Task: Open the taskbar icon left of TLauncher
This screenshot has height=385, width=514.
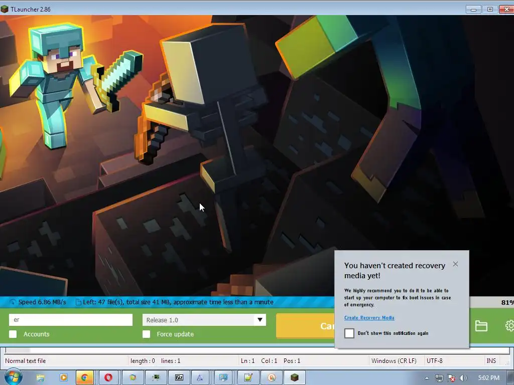Action: (x=272, y=378)
